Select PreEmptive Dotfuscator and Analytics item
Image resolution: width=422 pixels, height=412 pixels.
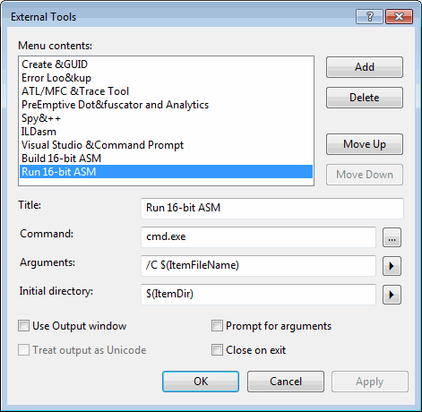tap(166, 105)
